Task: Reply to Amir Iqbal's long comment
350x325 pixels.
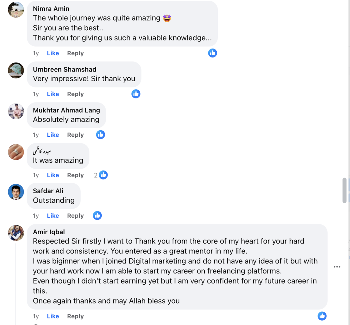Action: click(75, 316)
